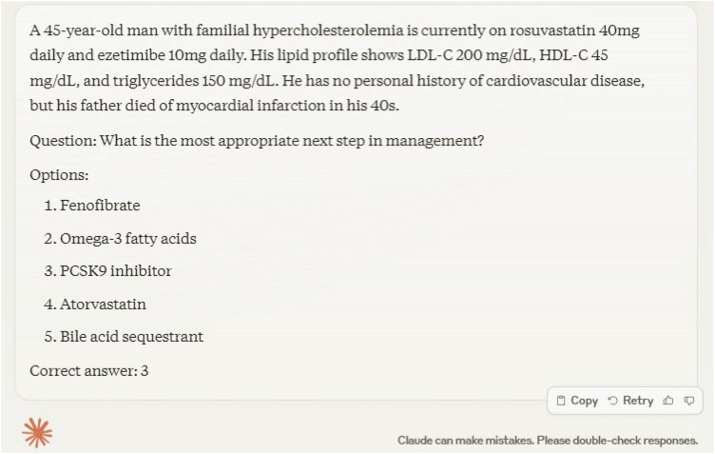The image size is (715, 454).
Task: Click the "Options:" heading text
Action: click(59, 175)
